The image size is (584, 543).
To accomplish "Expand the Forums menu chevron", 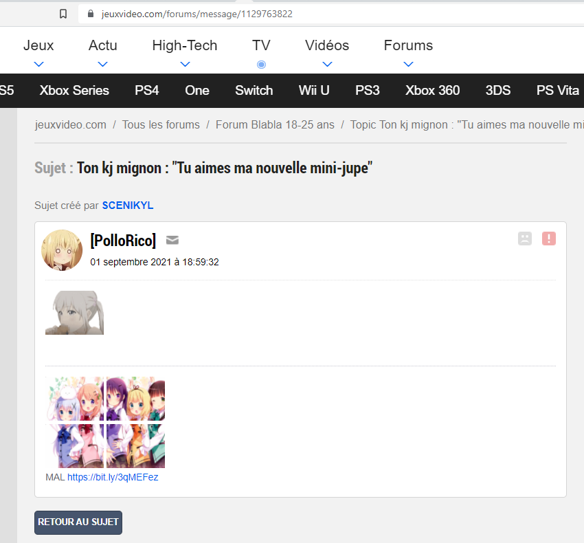I will coord(409,64).
